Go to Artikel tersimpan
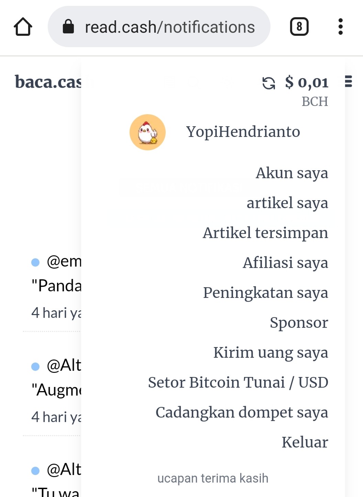363x497 pixels. coord(265,233)
